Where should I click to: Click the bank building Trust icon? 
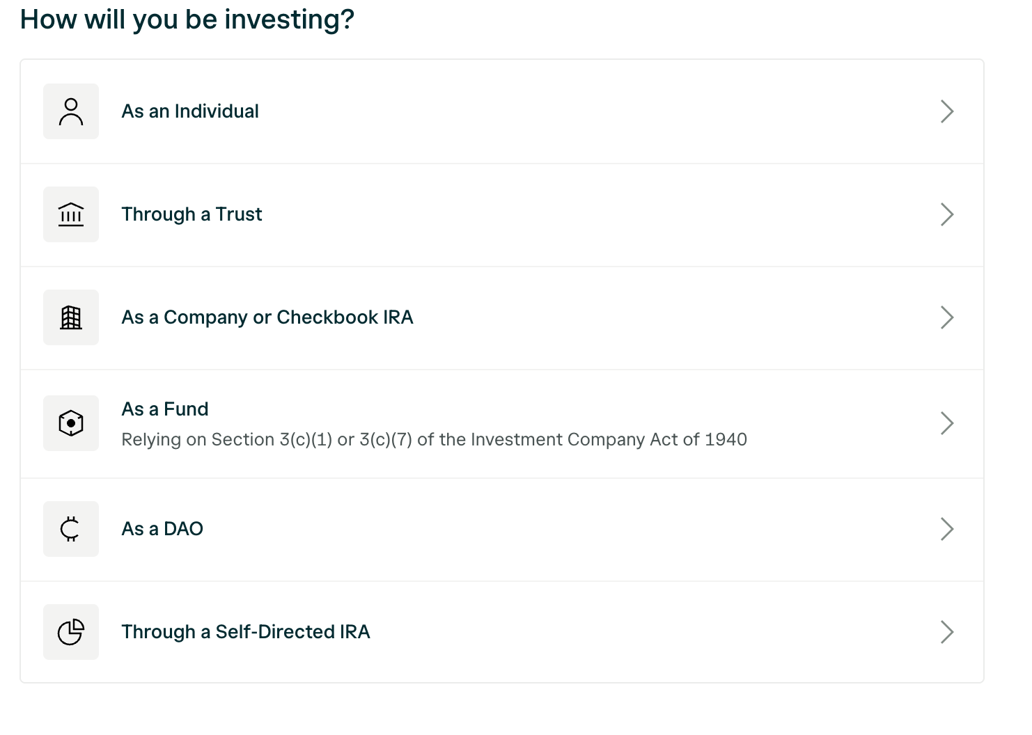[71, 214]
